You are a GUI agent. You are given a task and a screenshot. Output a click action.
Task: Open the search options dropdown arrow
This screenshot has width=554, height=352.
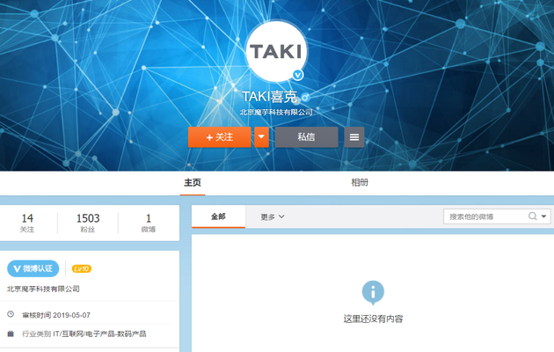click(x=544, y=216)
